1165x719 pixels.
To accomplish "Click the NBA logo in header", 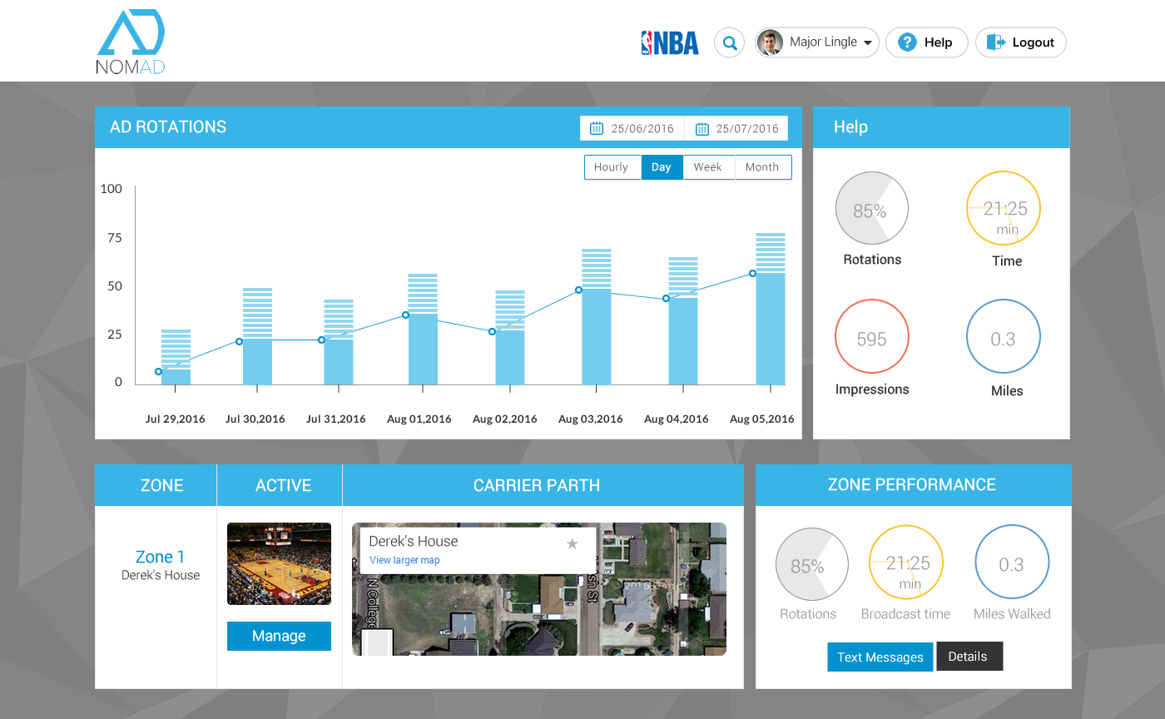I will pyautogui.click(x=670, y=42).
